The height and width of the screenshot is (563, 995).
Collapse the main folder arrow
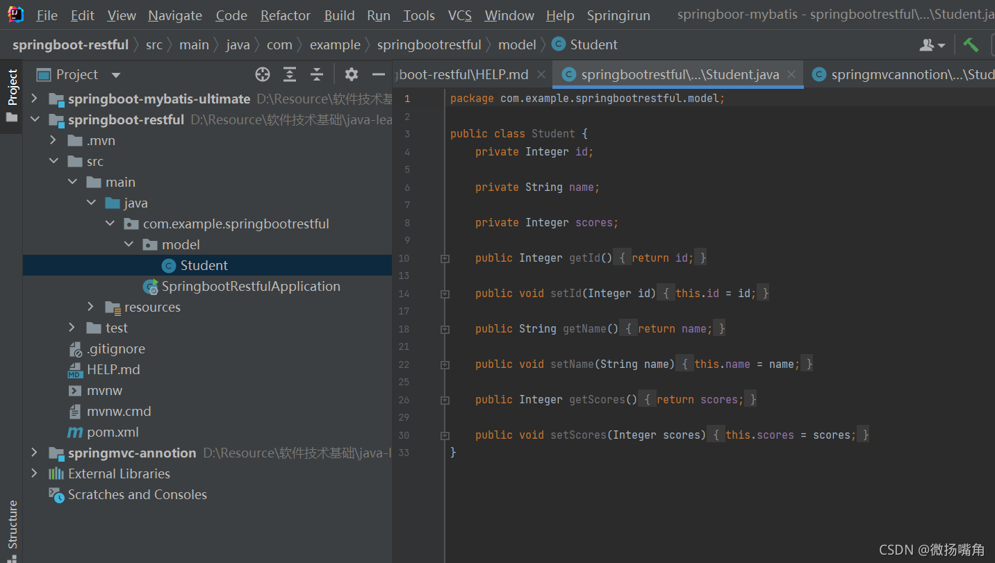[72, 182]
